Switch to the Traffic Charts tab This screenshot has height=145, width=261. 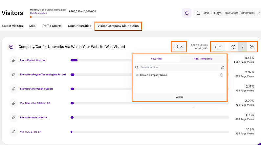[52, 26]
